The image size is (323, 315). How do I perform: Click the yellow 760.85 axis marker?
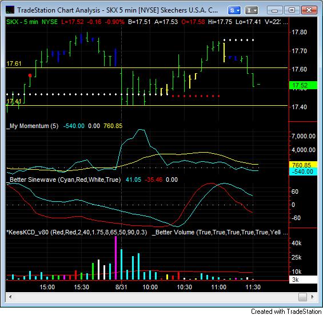click(x=303, y=165)
